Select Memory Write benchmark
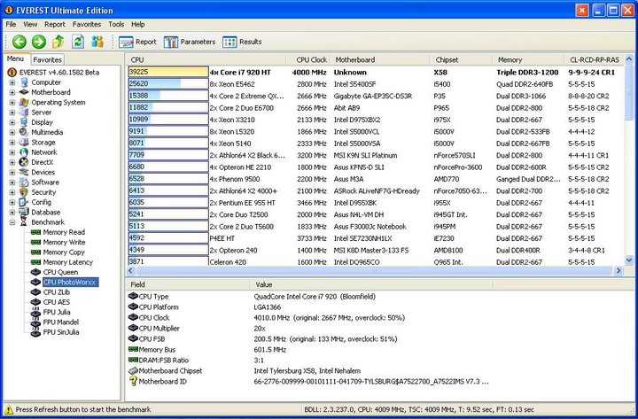This screenshot has width=638, height=419. [x=64, y=242]
